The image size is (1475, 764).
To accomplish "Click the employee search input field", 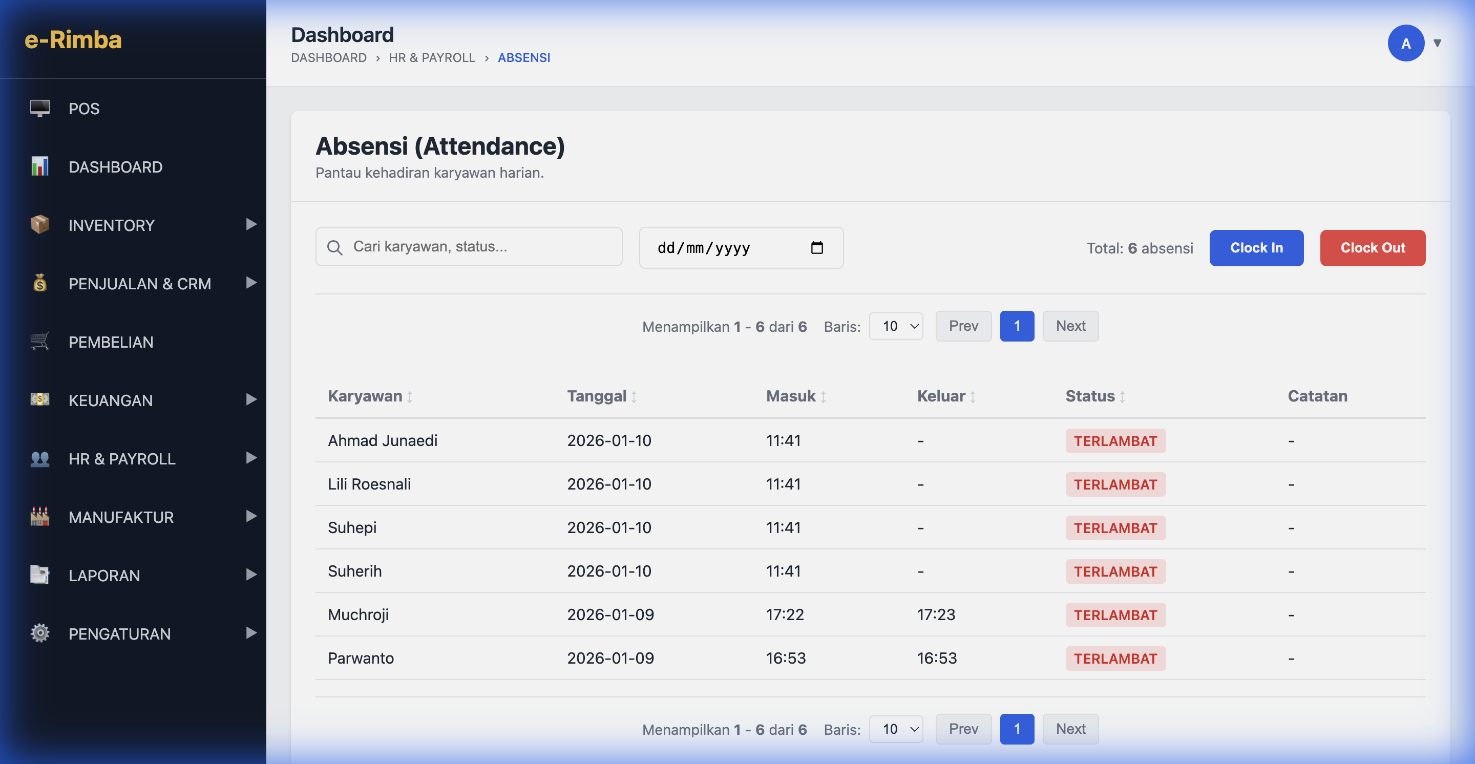I will (469, 247).
